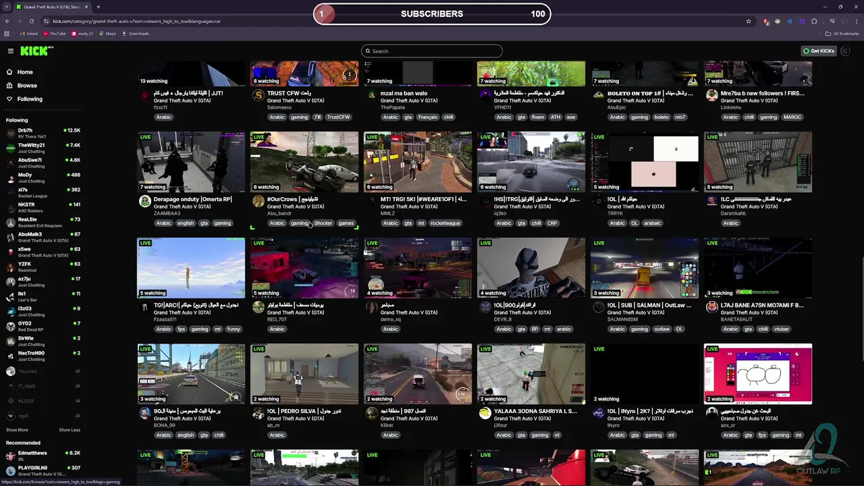The height and width of the screenshot is (486, 864).
Task: Open Edmatthews in Recommended list
Action: coord(43,456)
